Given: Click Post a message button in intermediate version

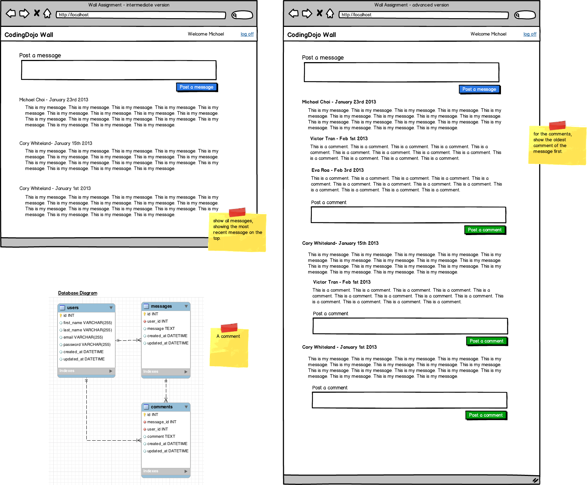Looking at the screenshot, I should click(197, 87).
